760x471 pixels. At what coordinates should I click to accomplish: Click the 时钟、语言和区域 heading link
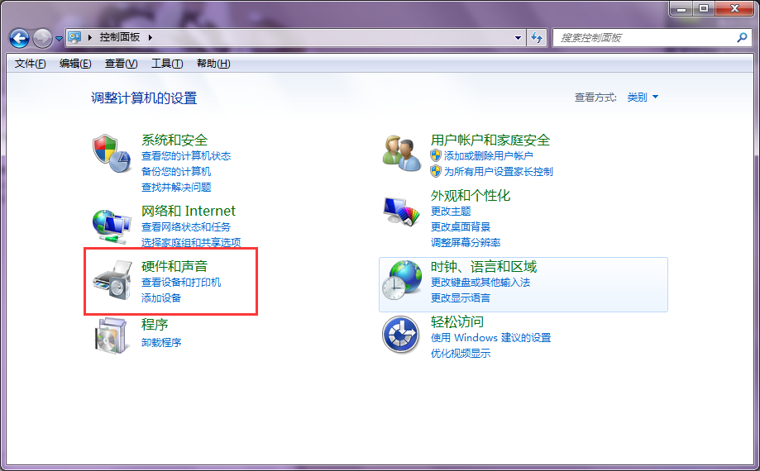tap(484, 266)
